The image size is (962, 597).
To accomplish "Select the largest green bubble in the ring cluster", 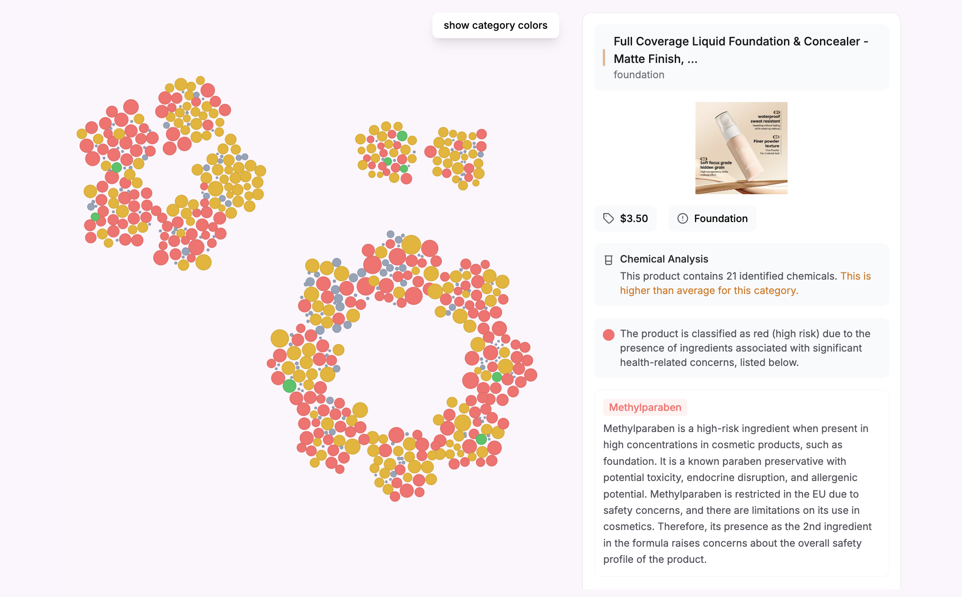I will point(289,386).
